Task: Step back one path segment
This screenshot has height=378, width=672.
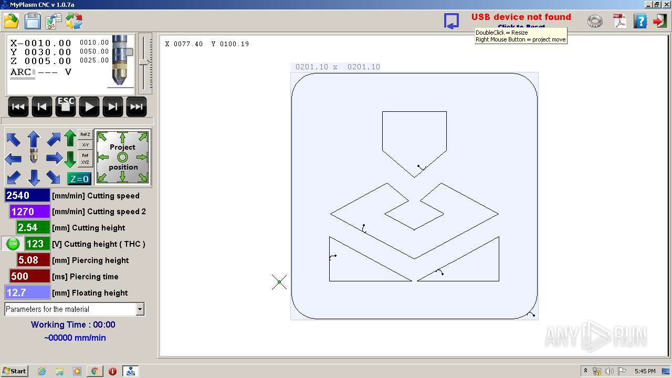Action: (x=42, y=107)
